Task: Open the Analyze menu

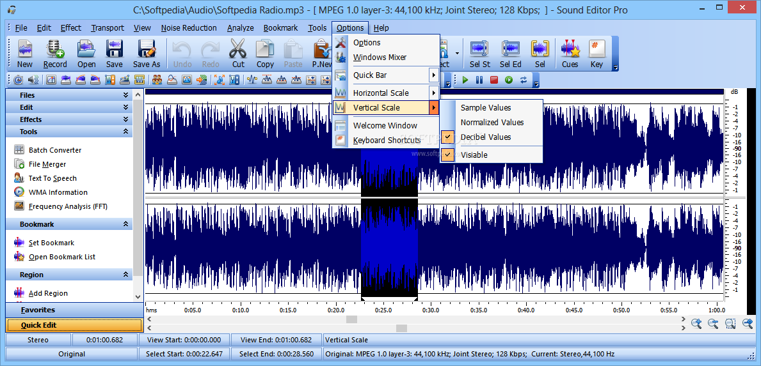Action: pyautogui.click(x=240, y=27)
